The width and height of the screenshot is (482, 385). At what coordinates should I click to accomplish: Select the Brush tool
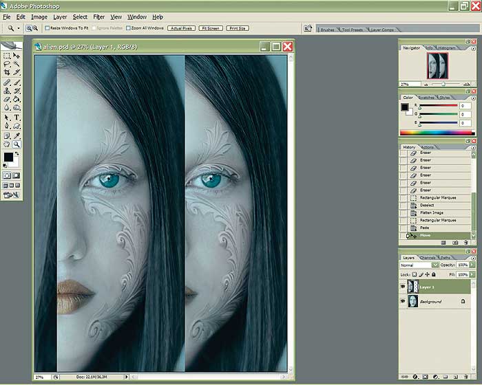(17, 82)
